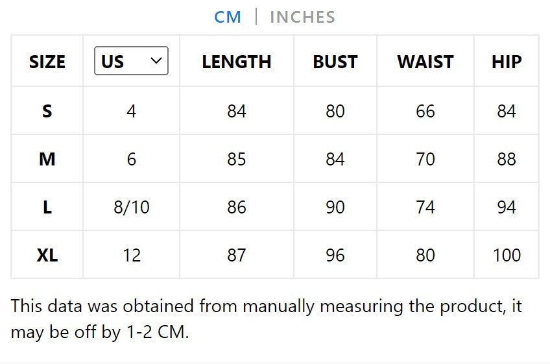Click the HIP column header
Image resolution: width=550 pixels, height=364 pixels.
click(507, 62)
